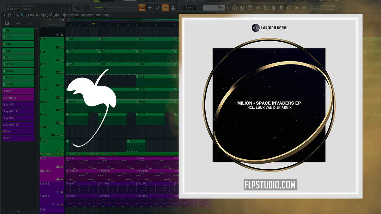
Task: Open Playlist - Arrangement breadcrumb menu
Action: (x=84, y=15)
